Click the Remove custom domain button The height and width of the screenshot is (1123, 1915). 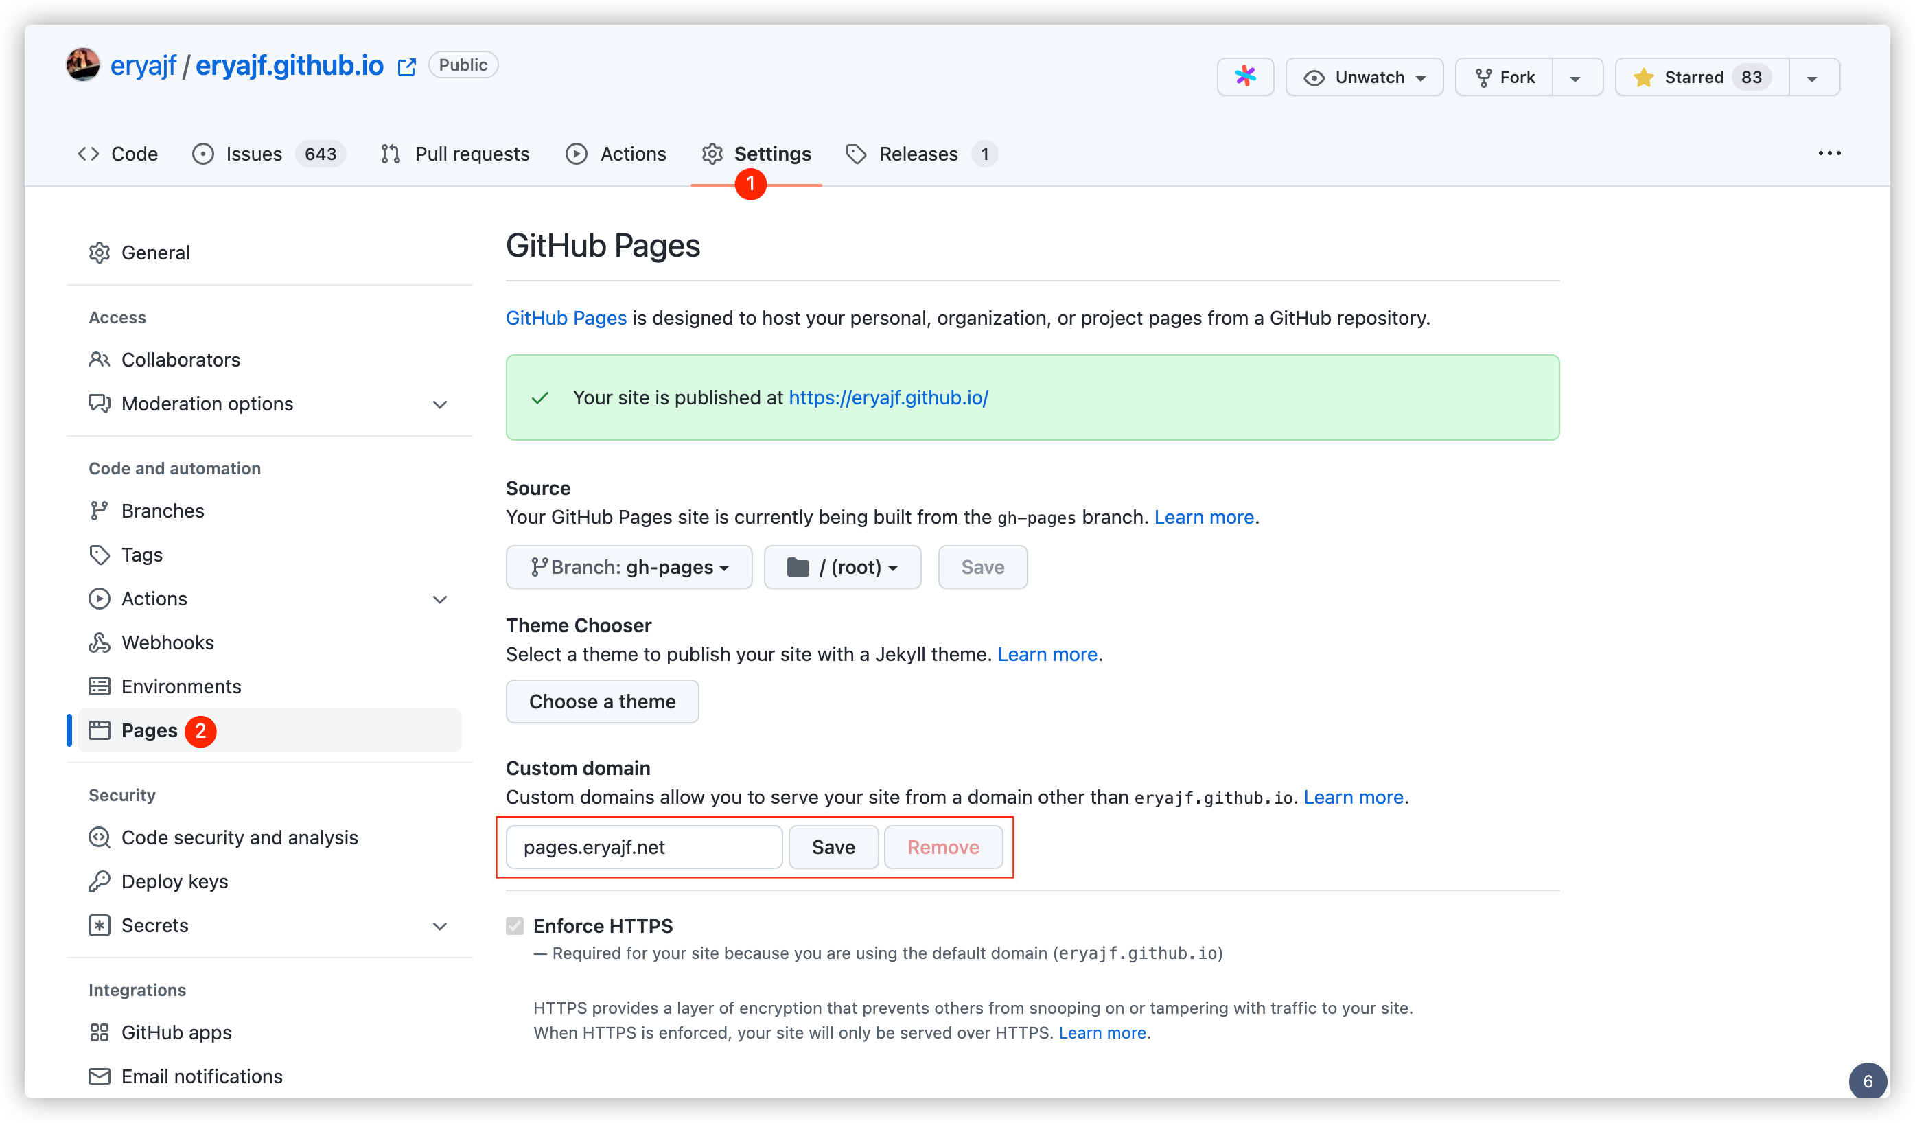pos(943,846)
